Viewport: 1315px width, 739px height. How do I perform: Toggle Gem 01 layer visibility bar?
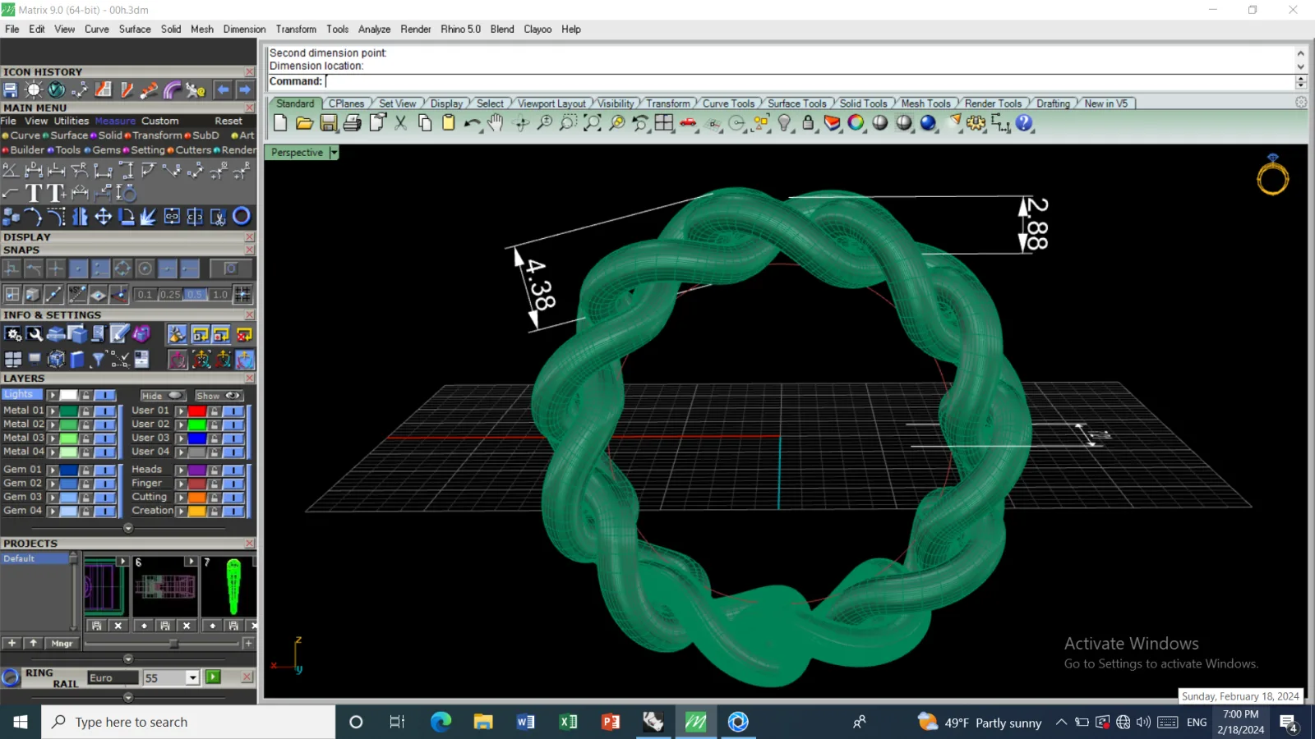tap(104, 470)
